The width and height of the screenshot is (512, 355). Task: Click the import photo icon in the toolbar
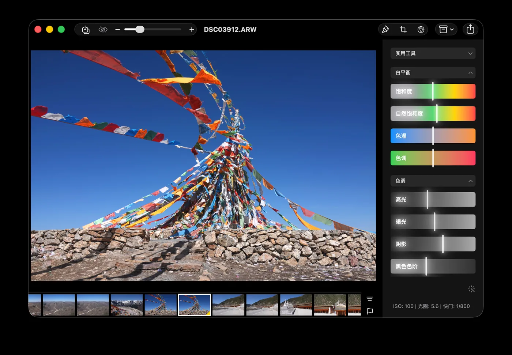click(86, 30)
